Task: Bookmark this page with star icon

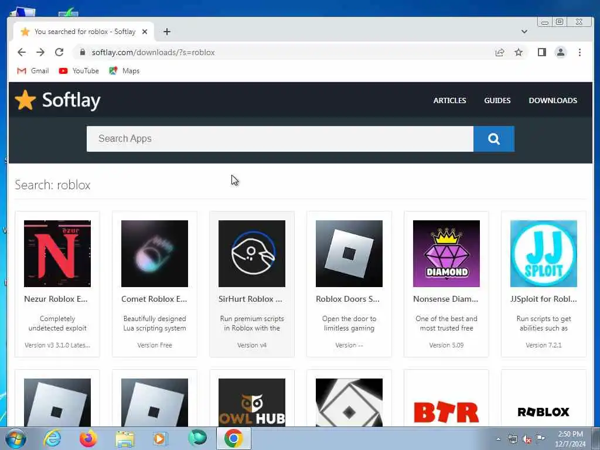Action: [x=518, y=52]
